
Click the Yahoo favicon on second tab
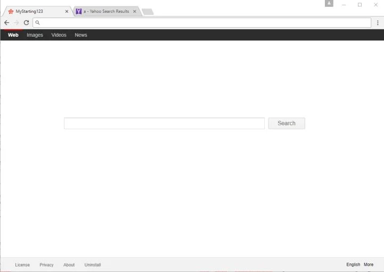click(x=79, y=11)
